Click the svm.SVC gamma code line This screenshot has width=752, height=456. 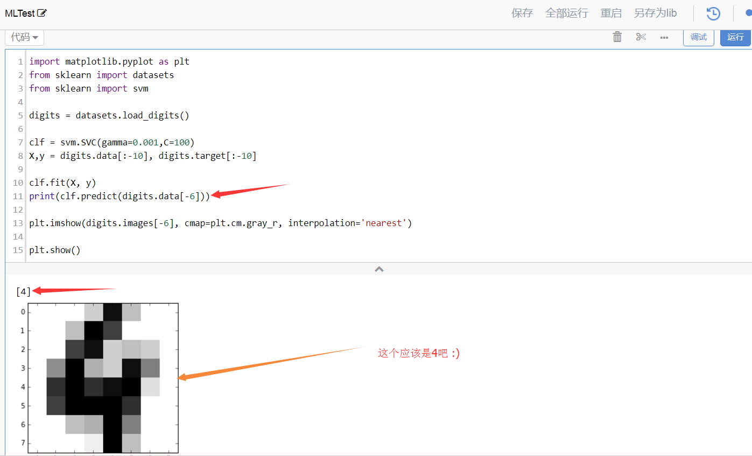112,142
